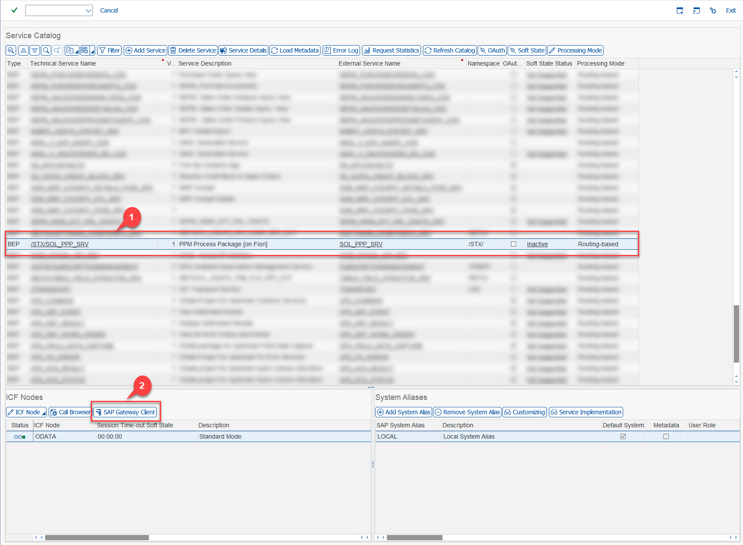Open new GUI window icon
The image size is (743, 545).
click(680, 10)
